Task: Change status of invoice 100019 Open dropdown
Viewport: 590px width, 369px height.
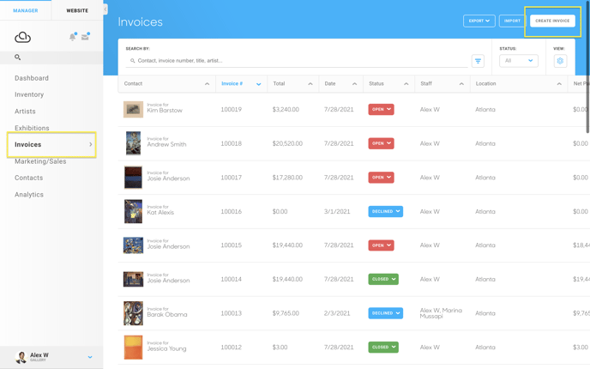Action: click(x=381, y=110)
